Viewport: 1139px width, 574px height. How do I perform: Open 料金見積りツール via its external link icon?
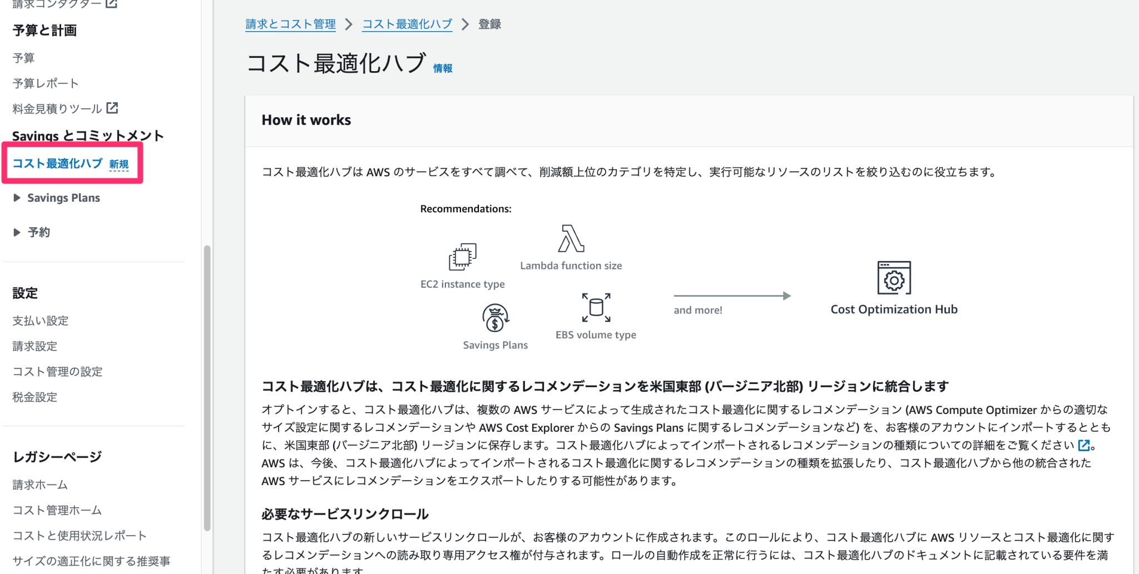pos(113,108)
